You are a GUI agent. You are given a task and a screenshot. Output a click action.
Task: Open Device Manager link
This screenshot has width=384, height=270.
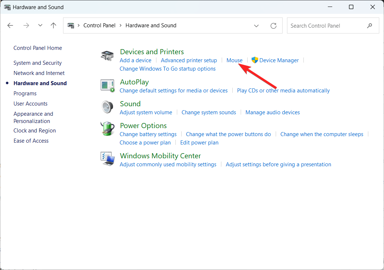tap(279, 60)
